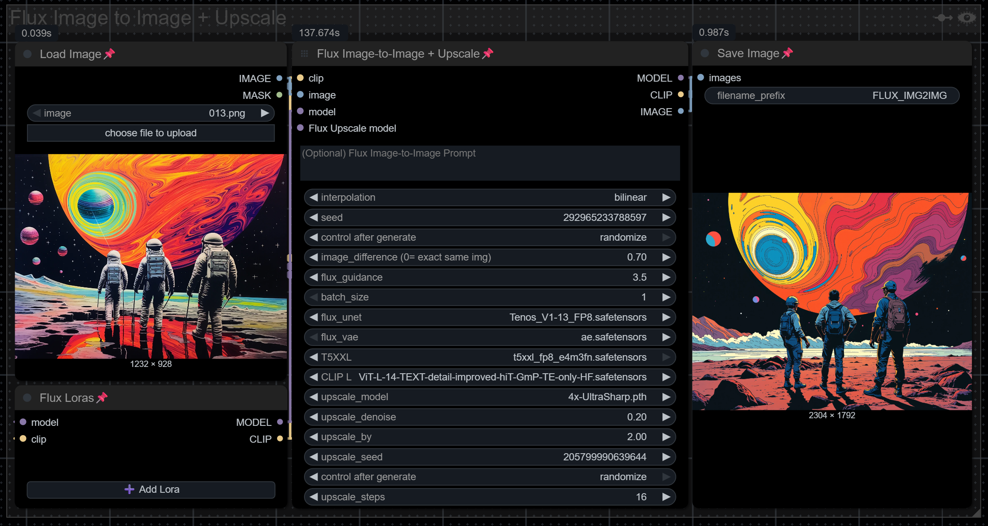The image size is (988, 526).
Task: Click the pin icon on Load Image node
Action: pos(109,54)
